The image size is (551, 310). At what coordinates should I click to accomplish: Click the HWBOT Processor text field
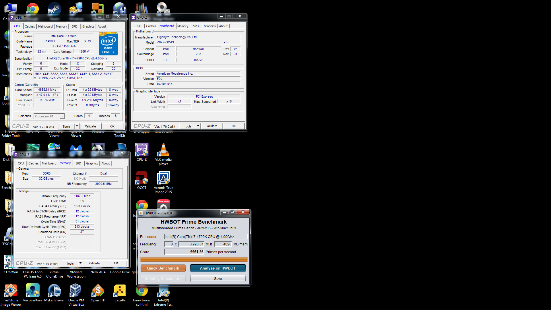coord(206,237)
